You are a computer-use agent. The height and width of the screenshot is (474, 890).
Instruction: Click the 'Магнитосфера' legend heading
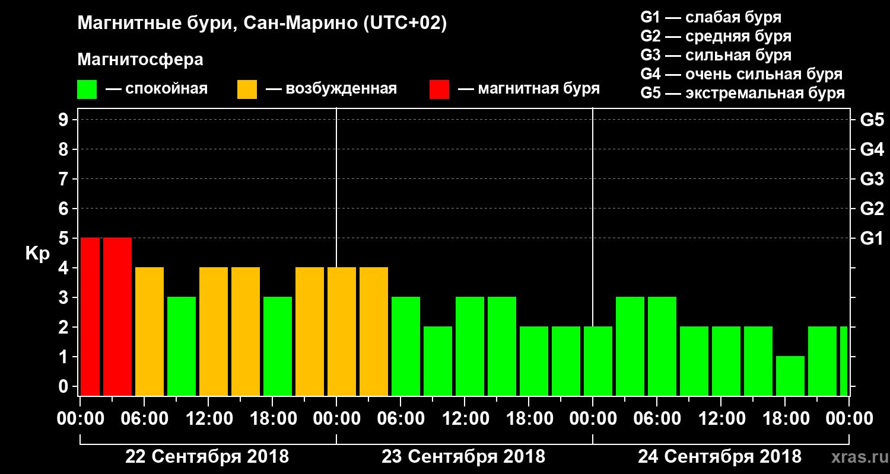[x=140, y=60]
